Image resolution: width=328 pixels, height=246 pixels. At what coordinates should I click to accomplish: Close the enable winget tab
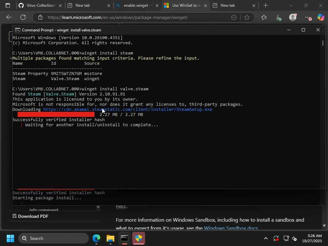(157, 6)
